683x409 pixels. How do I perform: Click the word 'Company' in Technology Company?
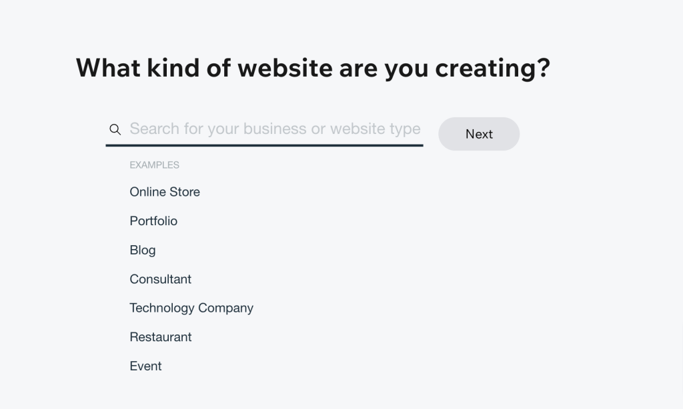tap(225, 308)
